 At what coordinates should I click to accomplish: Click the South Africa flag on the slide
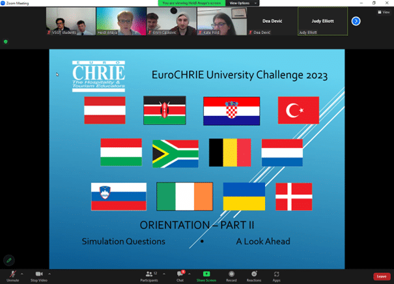tap(175, 154)
